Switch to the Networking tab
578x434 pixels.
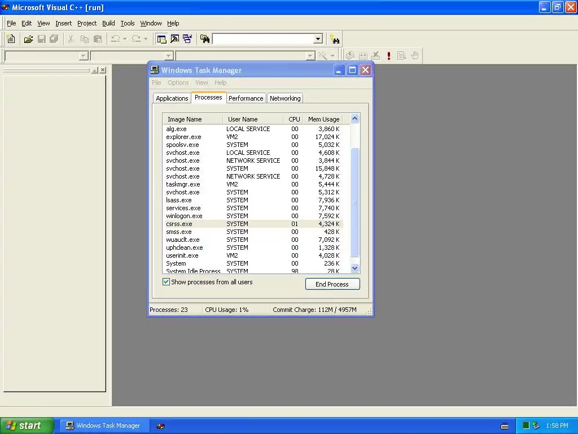(285, 98)
